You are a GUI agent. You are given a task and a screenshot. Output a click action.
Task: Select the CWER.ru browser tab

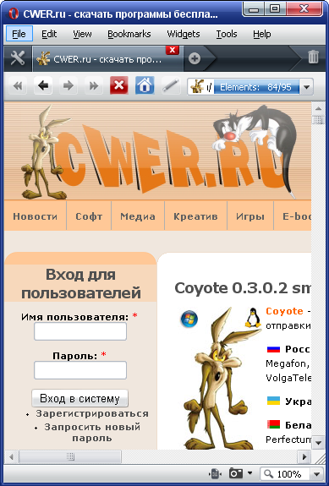tap(107, 59)
